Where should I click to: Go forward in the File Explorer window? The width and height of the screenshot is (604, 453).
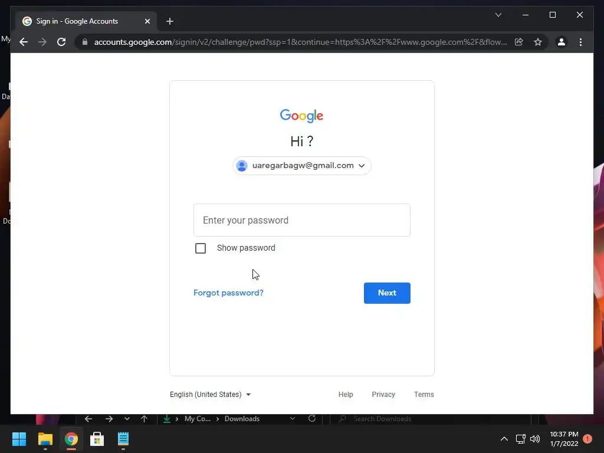[x=109, y=419]
